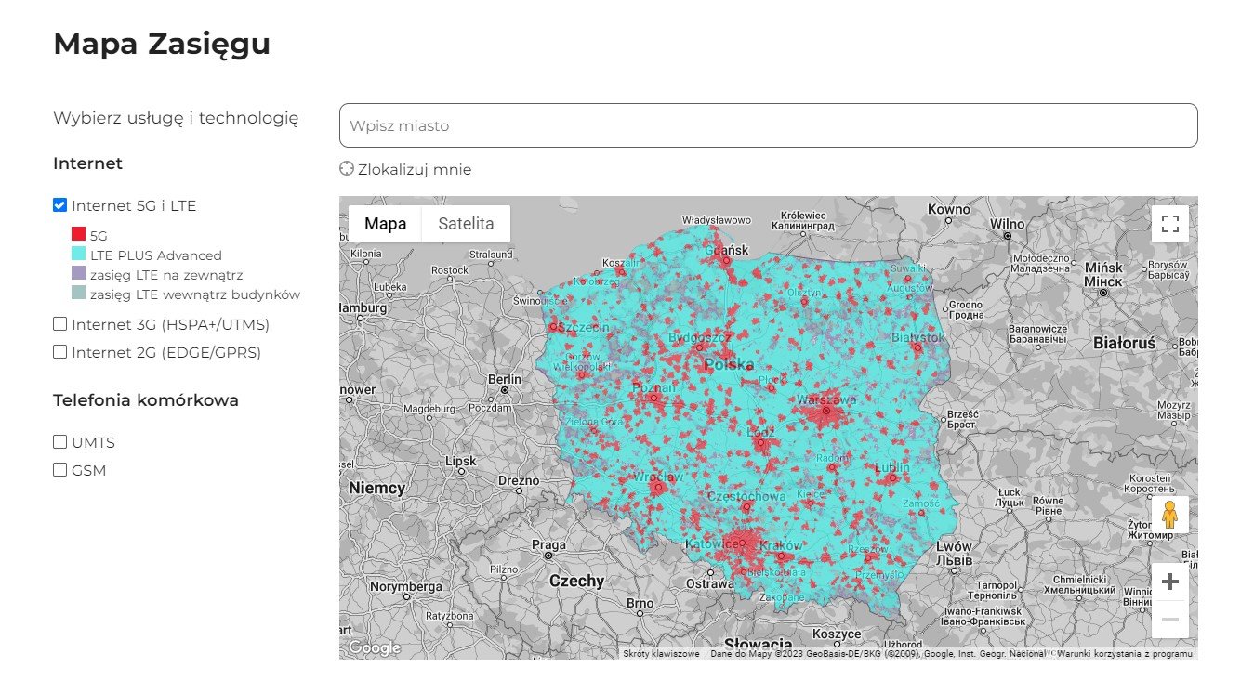Check the UMTS telephony checkbox
Viewport: 1254px width, 680px height.
point(60,442)
